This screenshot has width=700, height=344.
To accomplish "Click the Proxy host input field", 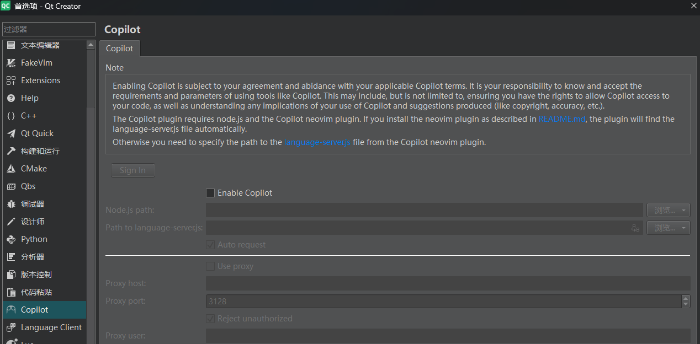I will tap(448, 283).
